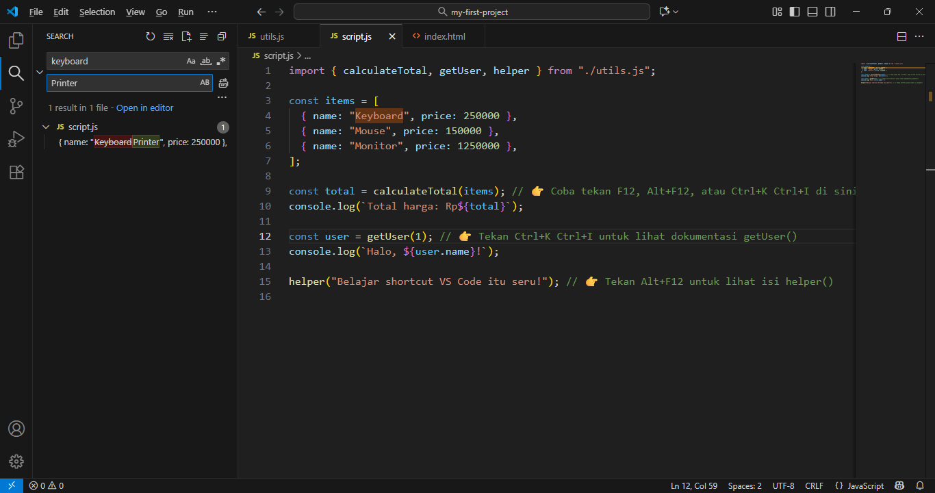
Task: Open the Selection menu
Action: pos(97,12)
